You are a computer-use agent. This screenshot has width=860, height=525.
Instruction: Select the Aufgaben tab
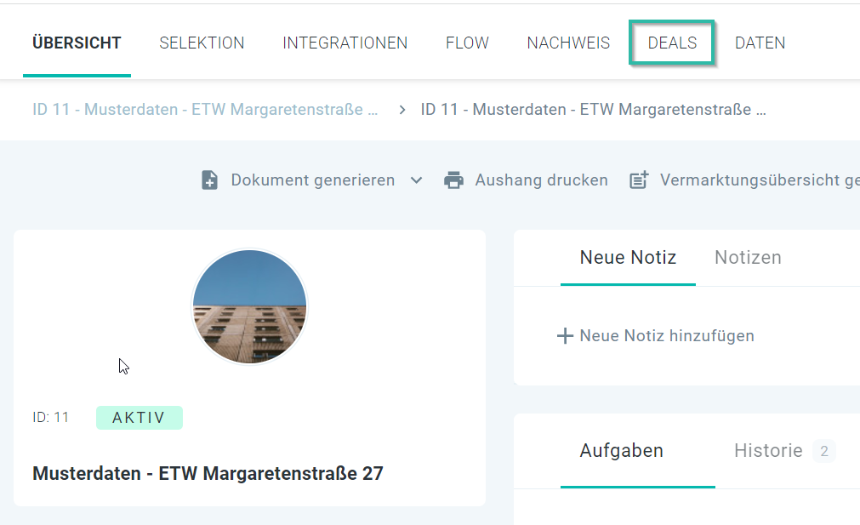click(621, 450)
